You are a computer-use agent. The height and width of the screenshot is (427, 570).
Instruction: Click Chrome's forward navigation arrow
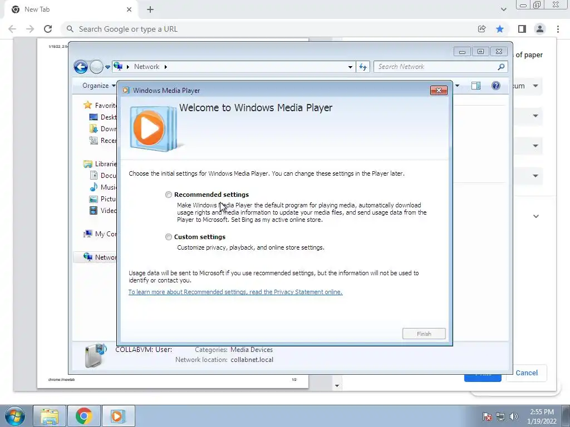[x=30, y=29]
